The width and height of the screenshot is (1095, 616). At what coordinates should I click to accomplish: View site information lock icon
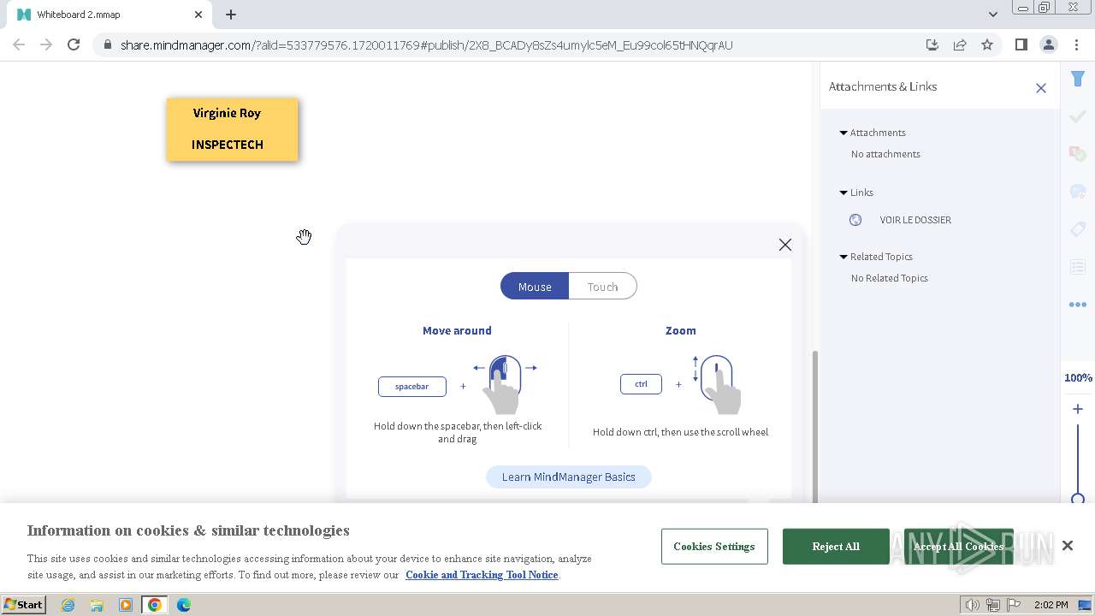[107, 45]
